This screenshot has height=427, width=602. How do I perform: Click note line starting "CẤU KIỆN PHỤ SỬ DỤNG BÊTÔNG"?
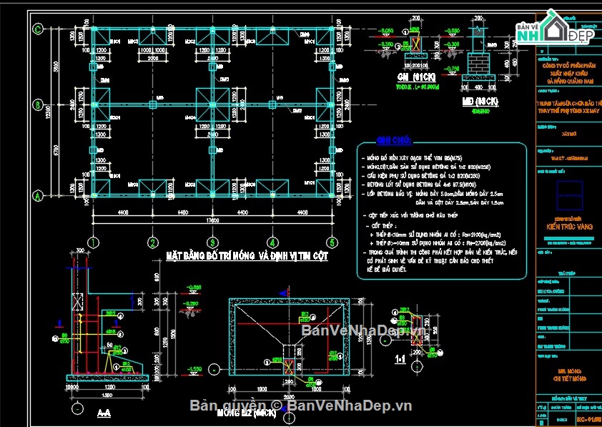pyautogui.click(x=420, y=176)
